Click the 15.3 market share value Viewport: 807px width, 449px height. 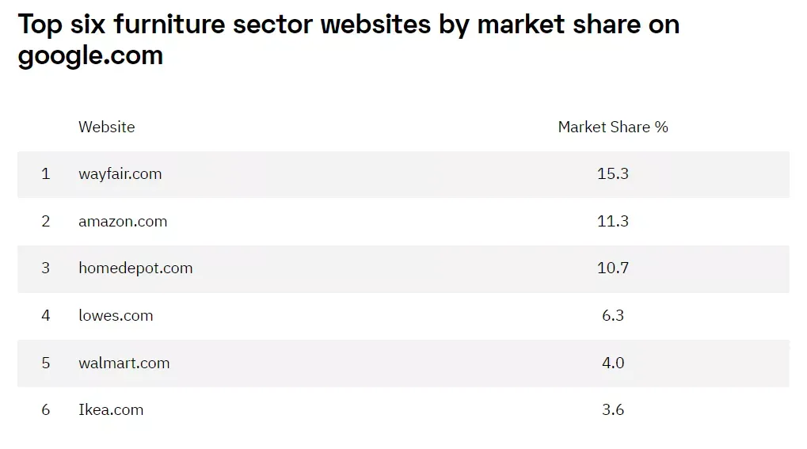click(613, 174)
